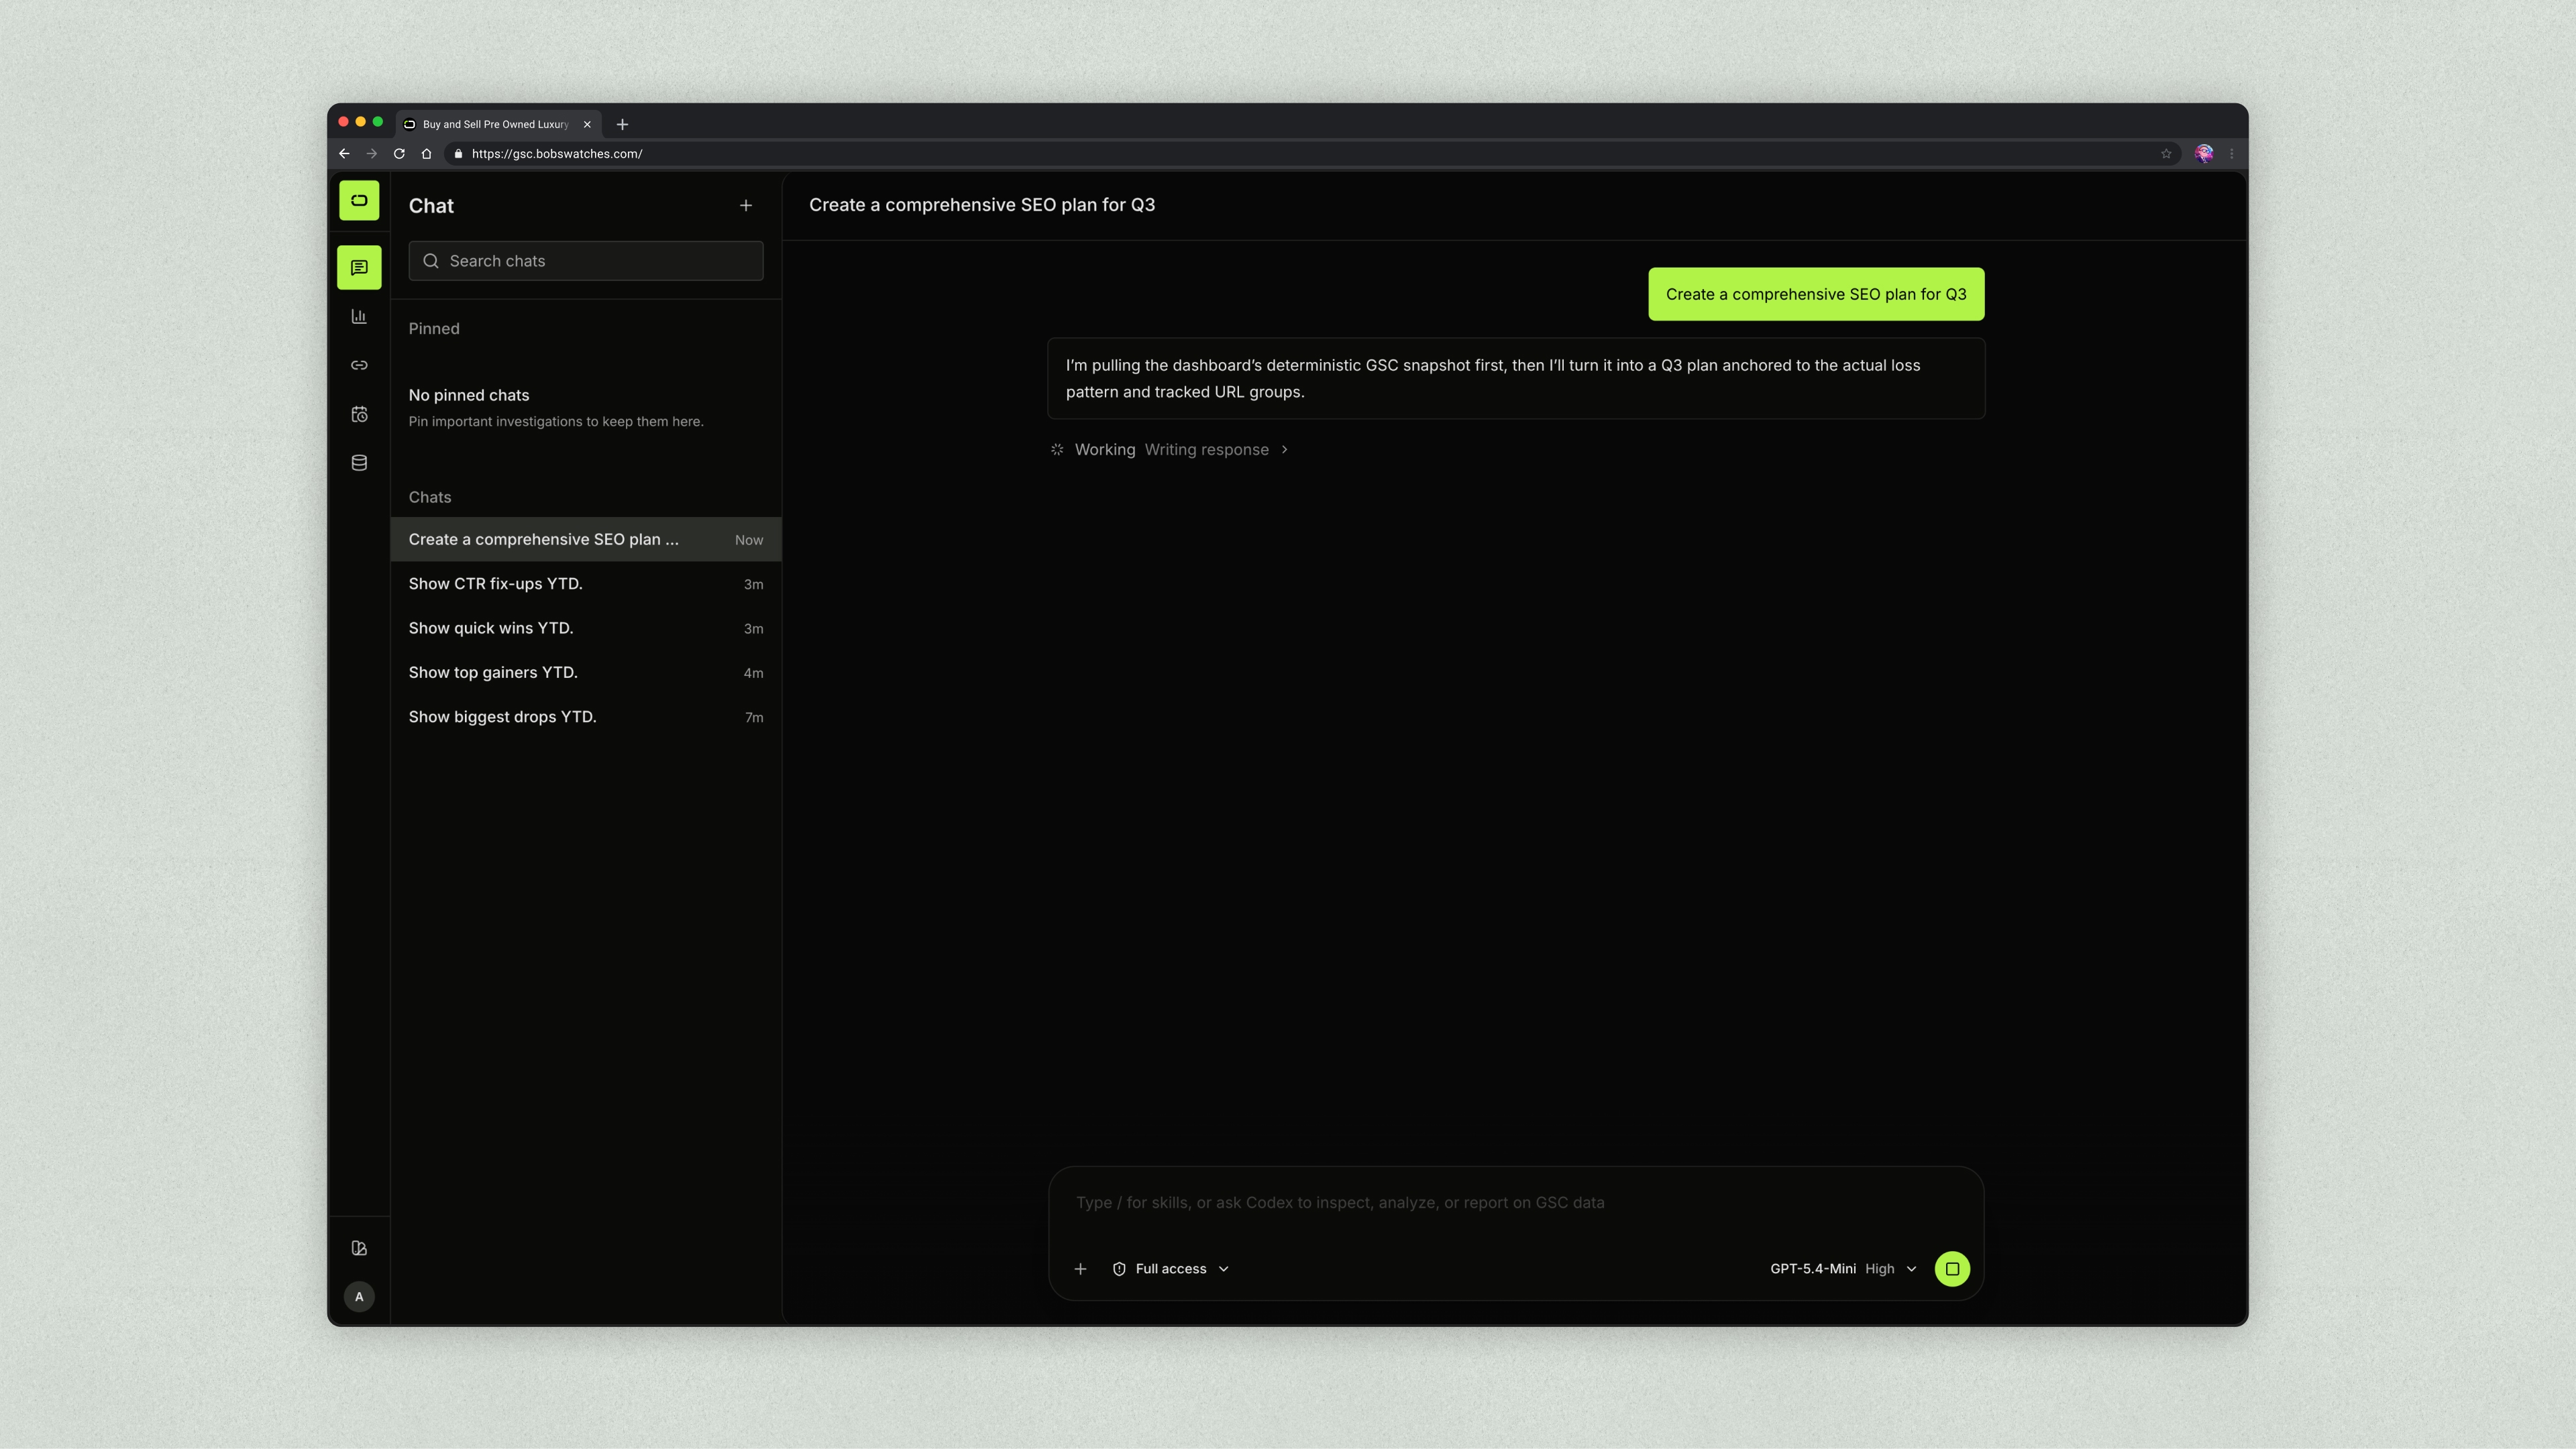2576x1449 pixels.
Task: Reload the browser page
Action: 399,154
